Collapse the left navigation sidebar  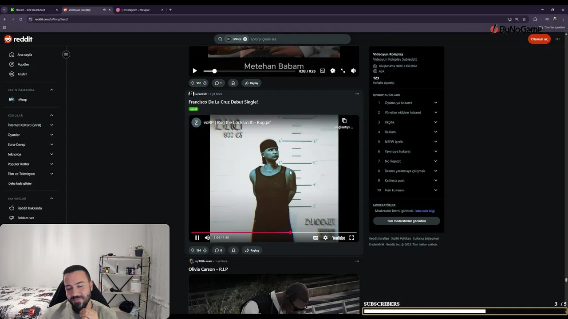point(66,54)
